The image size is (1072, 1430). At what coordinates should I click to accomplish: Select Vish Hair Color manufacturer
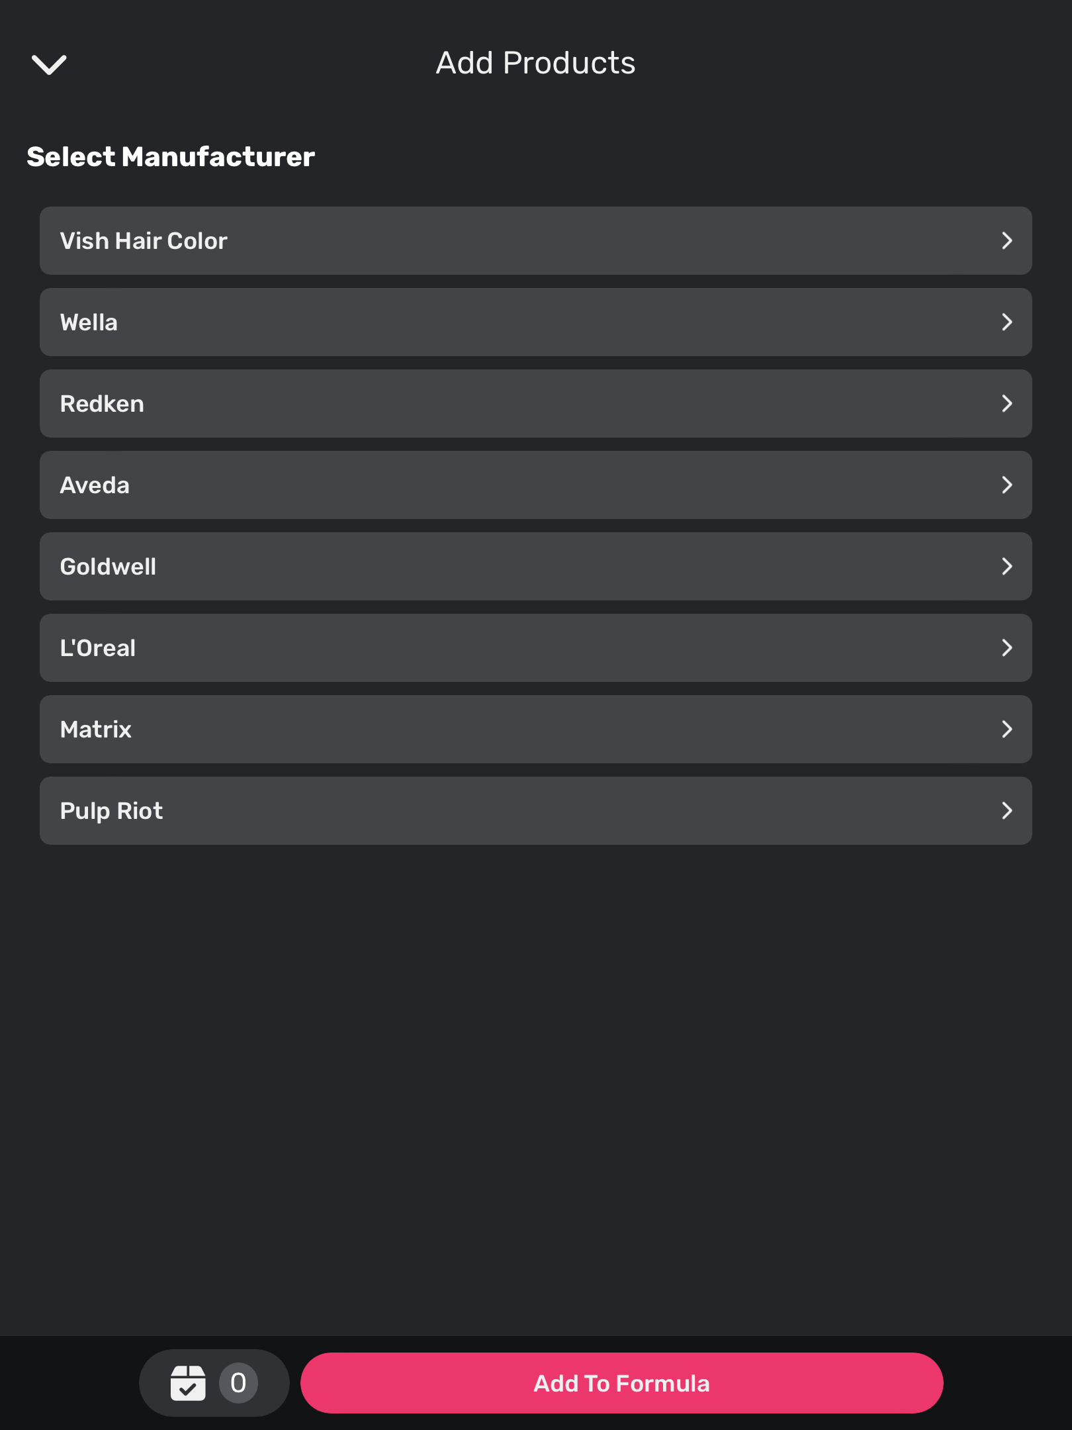click(144, 241)
